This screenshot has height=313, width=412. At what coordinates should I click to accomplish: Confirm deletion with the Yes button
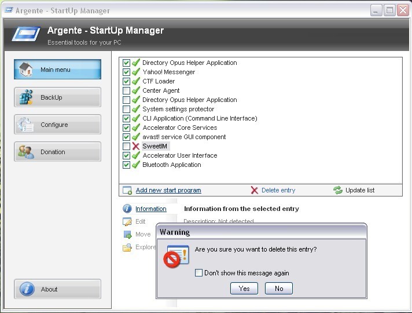tap(244, 289)
